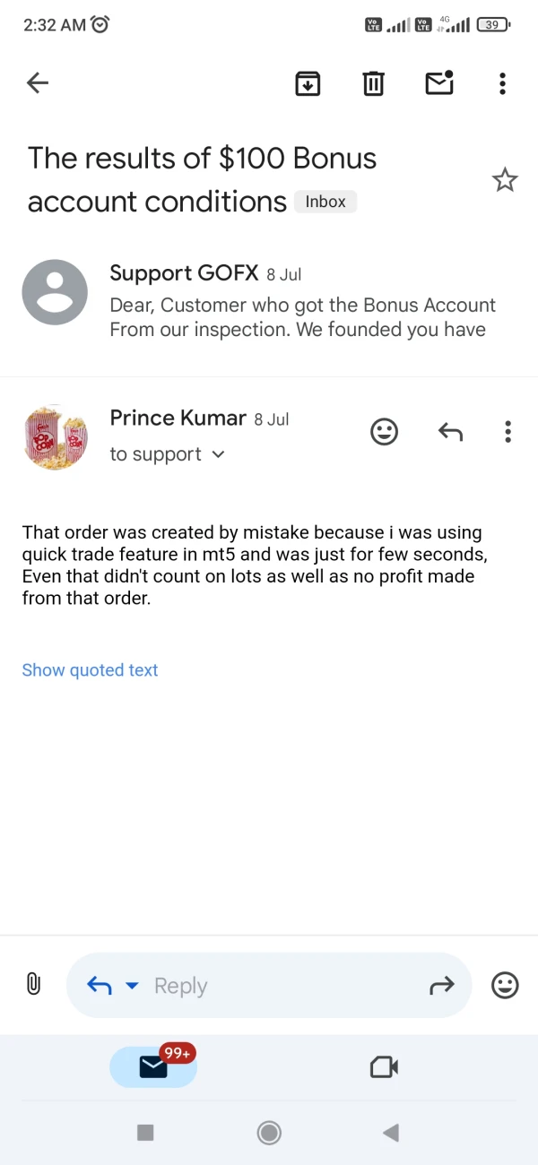The image size is (538, 1165).
Task: Star this conversation
Action: pos(505,180)
